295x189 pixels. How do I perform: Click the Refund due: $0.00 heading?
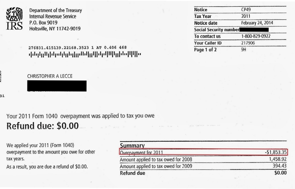(x=42, y=126)
